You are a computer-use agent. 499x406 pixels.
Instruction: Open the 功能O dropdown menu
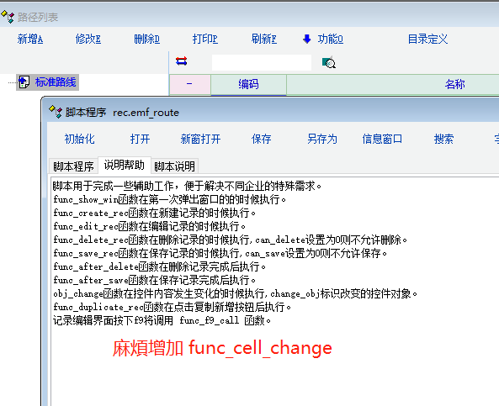point(331,40)
